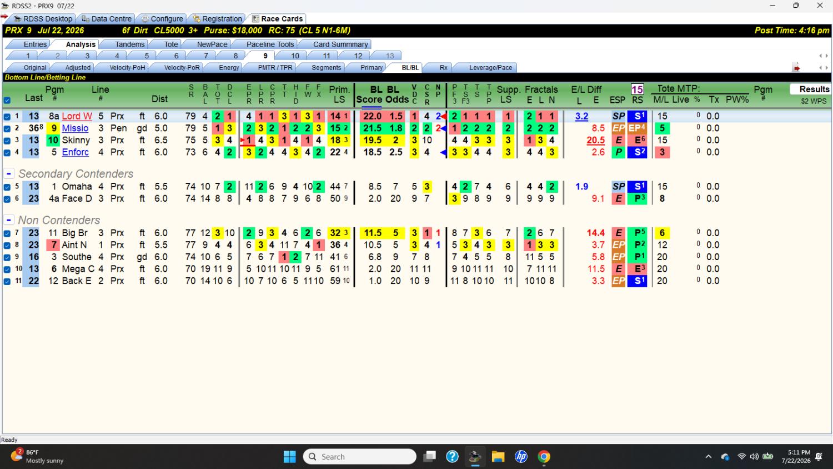Viewport: 833px width, 469px height.
Task: Select race 3 tab
Action: tap(87, 56)
